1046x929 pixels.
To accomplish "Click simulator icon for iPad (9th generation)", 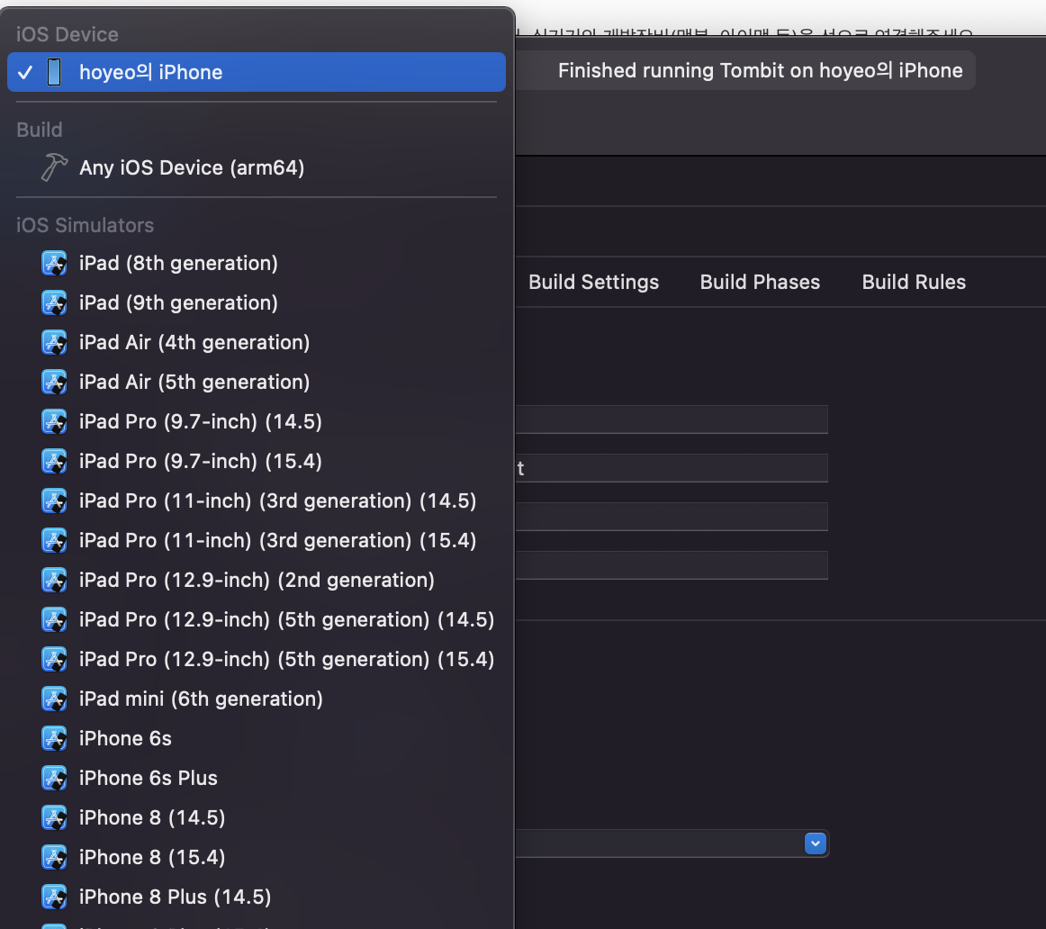I will point(54,302).
